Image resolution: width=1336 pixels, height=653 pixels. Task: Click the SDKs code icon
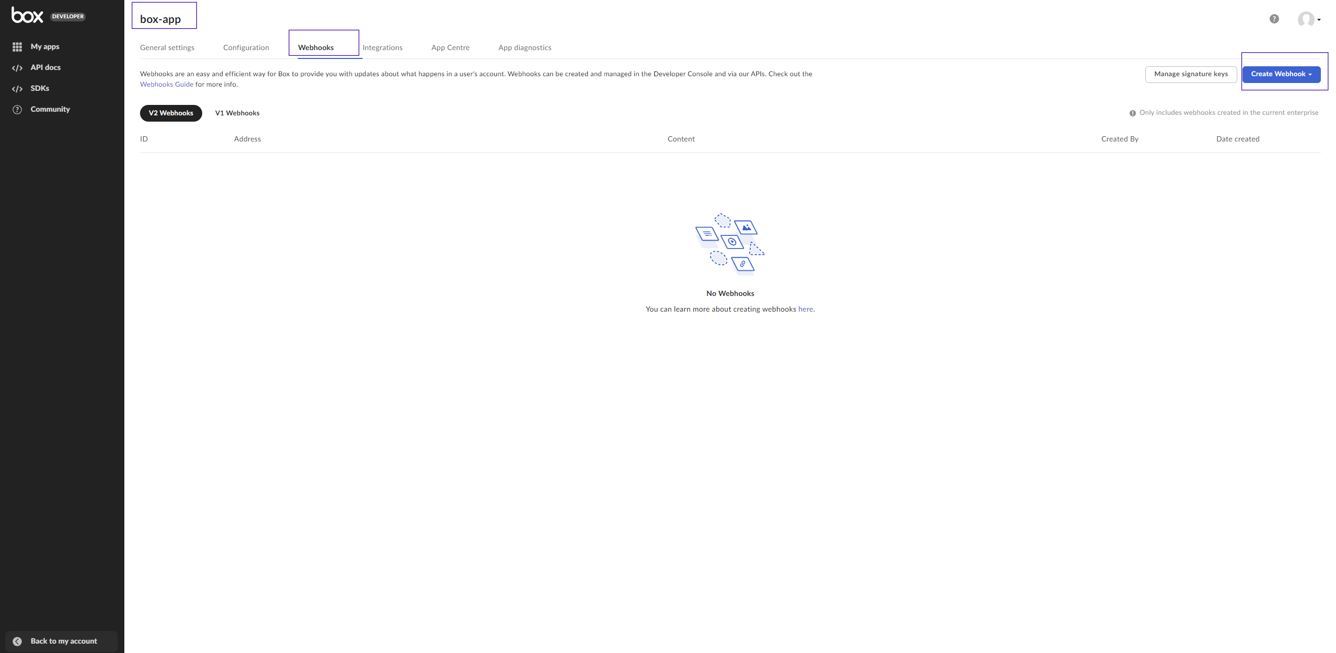coord(17,89)
